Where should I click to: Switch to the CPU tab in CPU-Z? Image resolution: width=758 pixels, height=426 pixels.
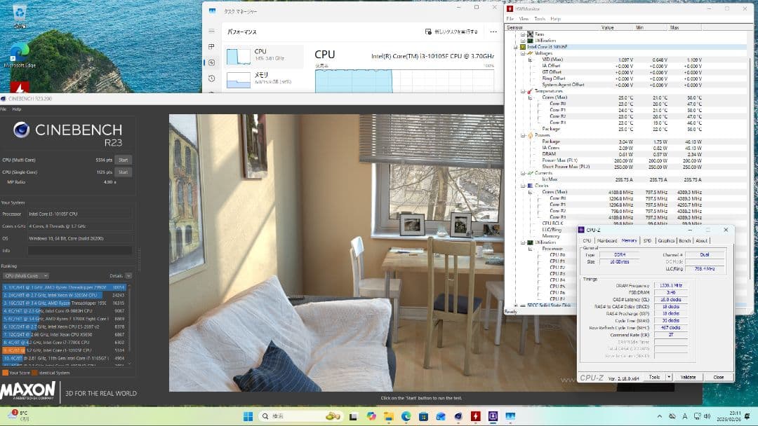click(x=587, y=241)
